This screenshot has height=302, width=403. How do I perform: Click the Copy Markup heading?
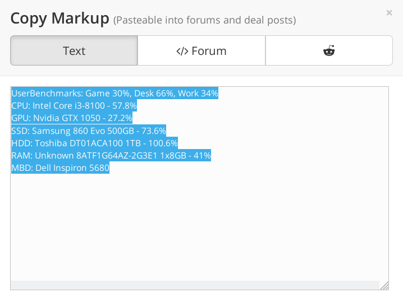[x=59, y=18]
